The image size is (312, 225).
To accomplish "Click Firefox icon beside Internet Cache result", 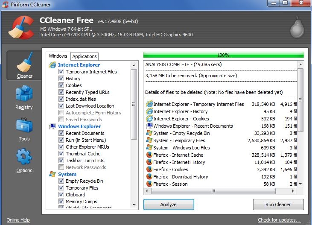I will (x=149, y=155).
